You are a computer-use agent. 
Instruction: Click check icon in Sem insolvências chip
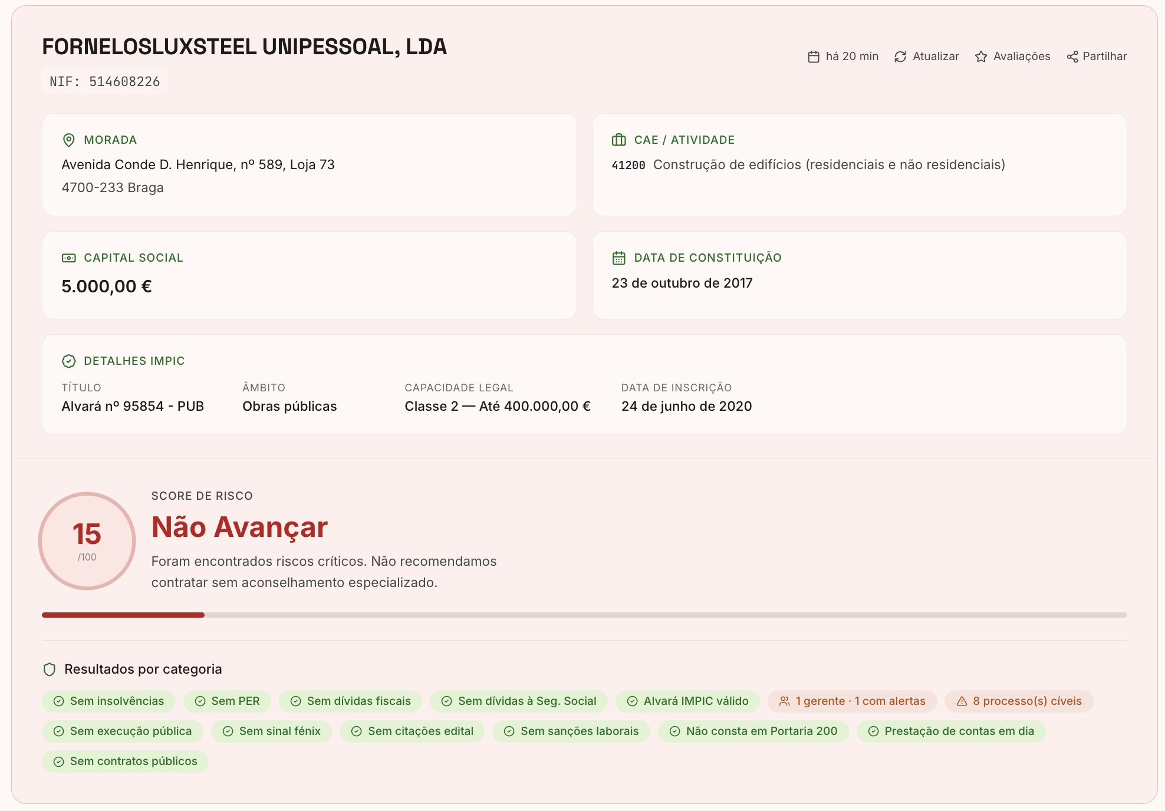pos(59,701)
